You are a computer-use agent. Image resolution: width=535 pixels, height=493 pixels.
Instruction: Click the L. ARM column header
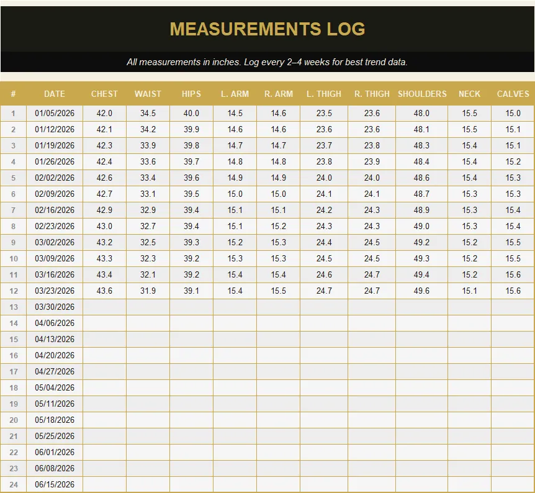tap(235, 94)
